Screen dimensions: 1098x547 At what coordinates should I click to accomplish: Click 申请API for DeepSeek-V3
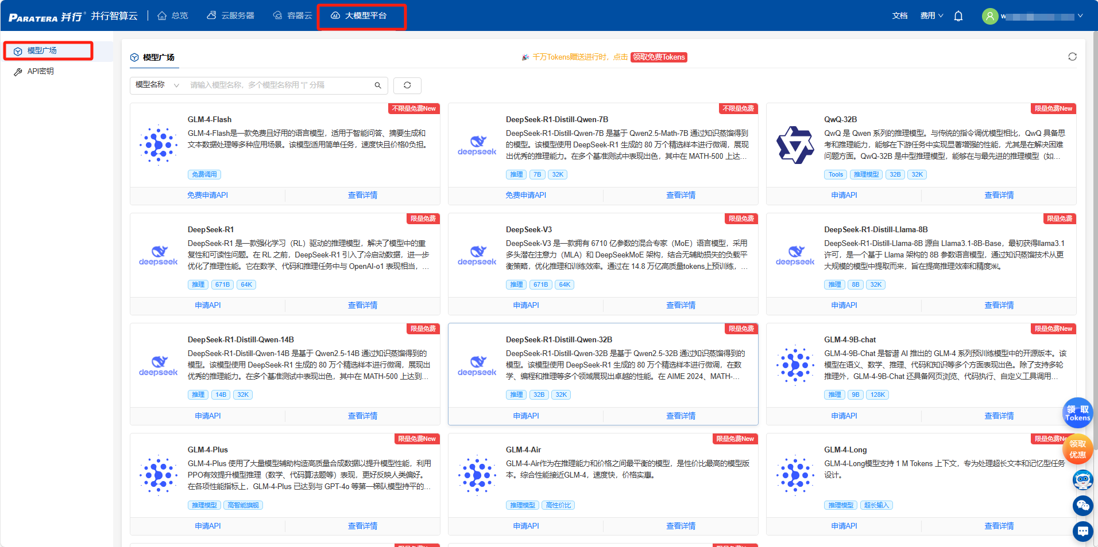pos(525,305)
